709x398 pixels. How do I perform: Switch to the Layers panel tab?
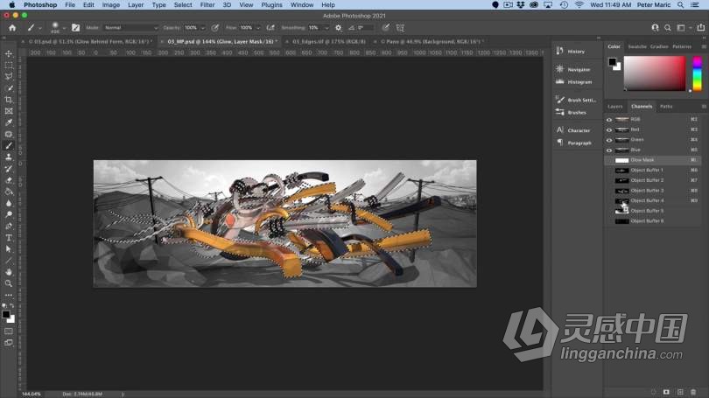(615, 107)
